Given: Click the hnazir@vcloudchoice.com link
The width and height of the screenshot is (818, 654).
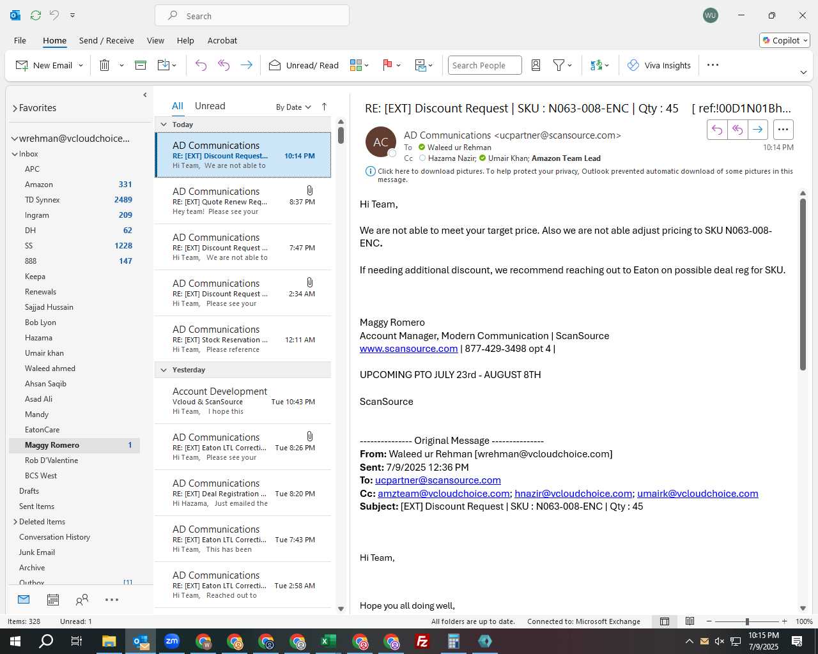Looking at the screenshot, I should pos(573,494).
